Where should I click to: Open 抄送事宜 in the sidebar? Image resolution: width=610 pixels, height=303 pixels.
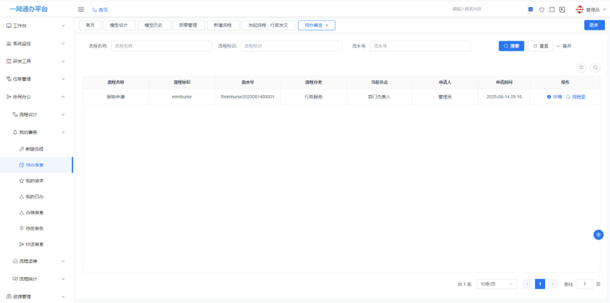[32, 245]
